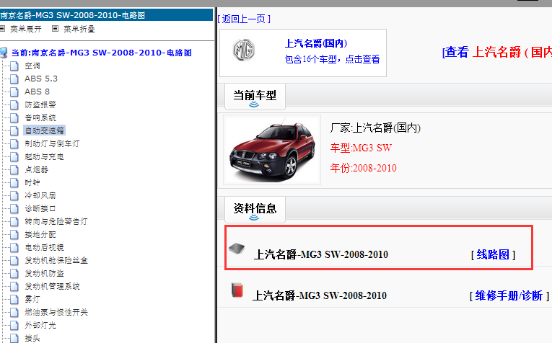Image resolution: width=552 pixels, height=343 pixels.
Task: Click the blue title bar 南京名爵-MG3 SW-2008-2010-电路图
Action: [106, 15]
